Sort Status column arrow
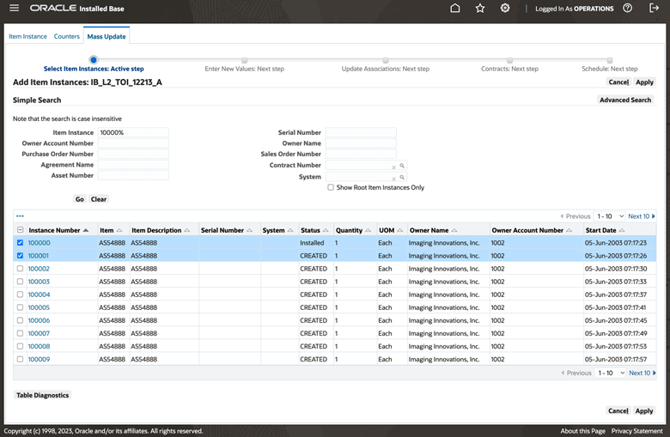Screen dimensions: 670x437 (326, 230)
